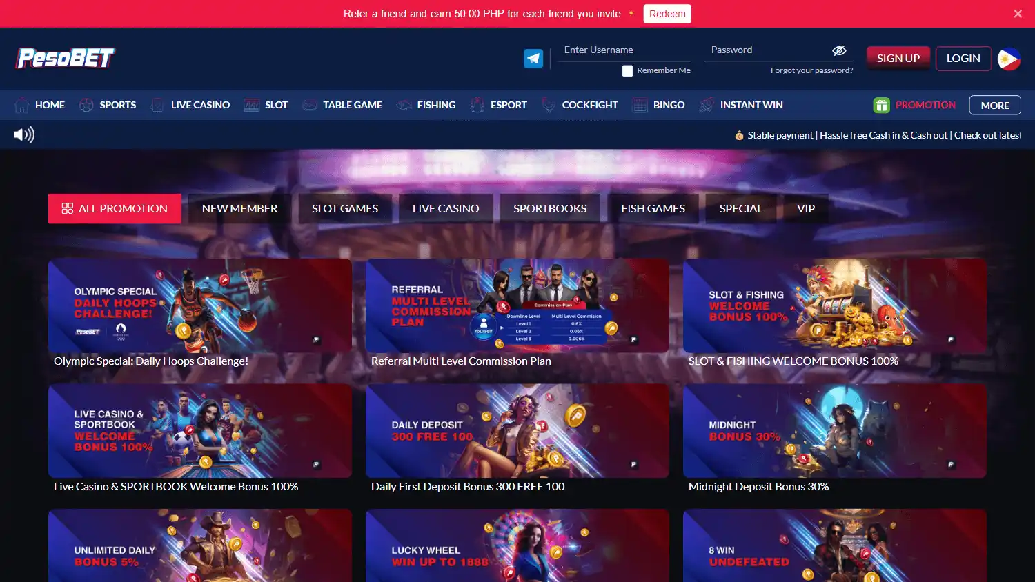Screen dimensions: 1035x582
Task: Tick the Remember Me checkbox
Action: click(x=627, y=70)
